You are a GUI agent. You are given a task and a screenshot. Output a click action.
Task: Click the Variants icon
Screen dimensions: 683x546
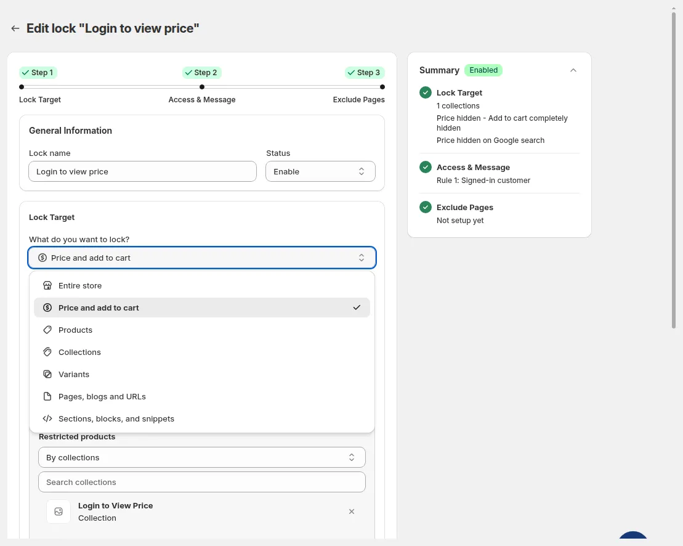pyautogui.click(x=47, y=374)
